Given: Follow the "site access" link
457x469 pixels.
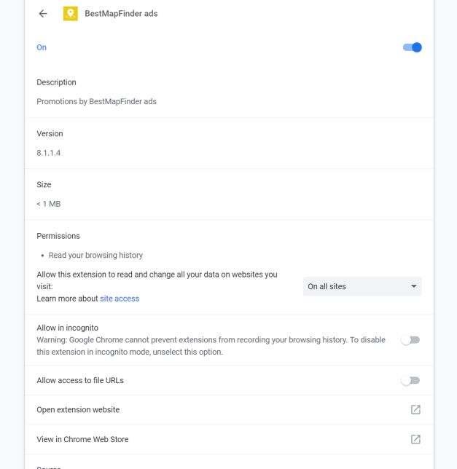Looking at the screenshot, I should click(120, 299).
